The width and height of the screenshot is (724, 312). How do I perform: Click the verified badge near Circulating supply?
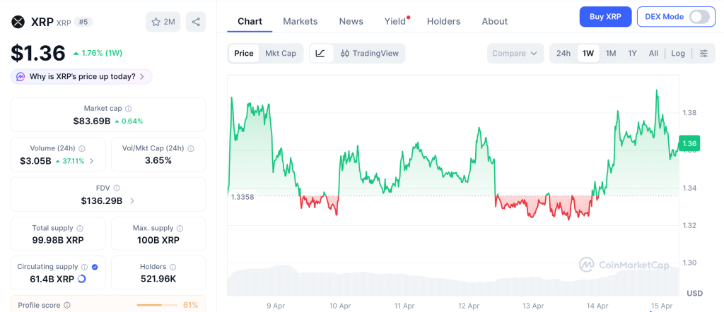point(95,268)
